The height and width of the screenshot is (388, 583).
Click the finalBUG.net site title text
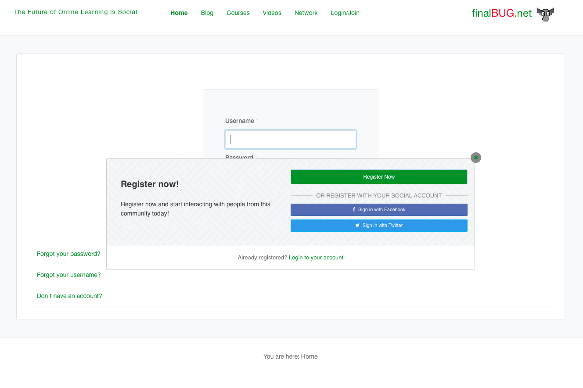[x=501, y=13]
